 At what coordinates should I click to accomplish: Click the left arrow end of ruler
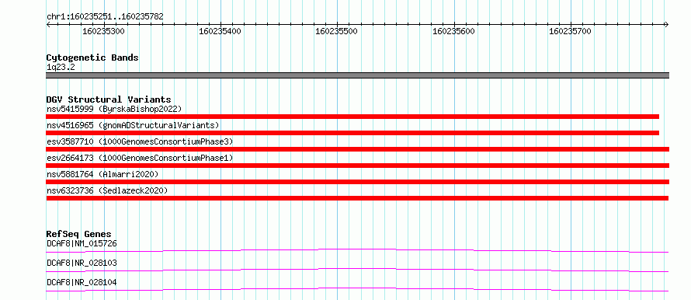48,24
